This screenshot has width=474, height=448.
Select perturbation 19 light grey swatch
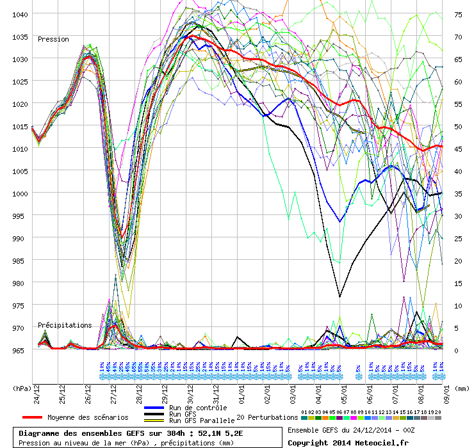click(x=431, y=418)
